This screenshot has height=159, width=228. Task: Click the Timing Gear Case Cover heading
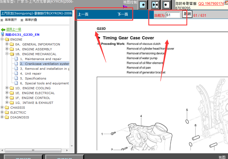[128, 38]
